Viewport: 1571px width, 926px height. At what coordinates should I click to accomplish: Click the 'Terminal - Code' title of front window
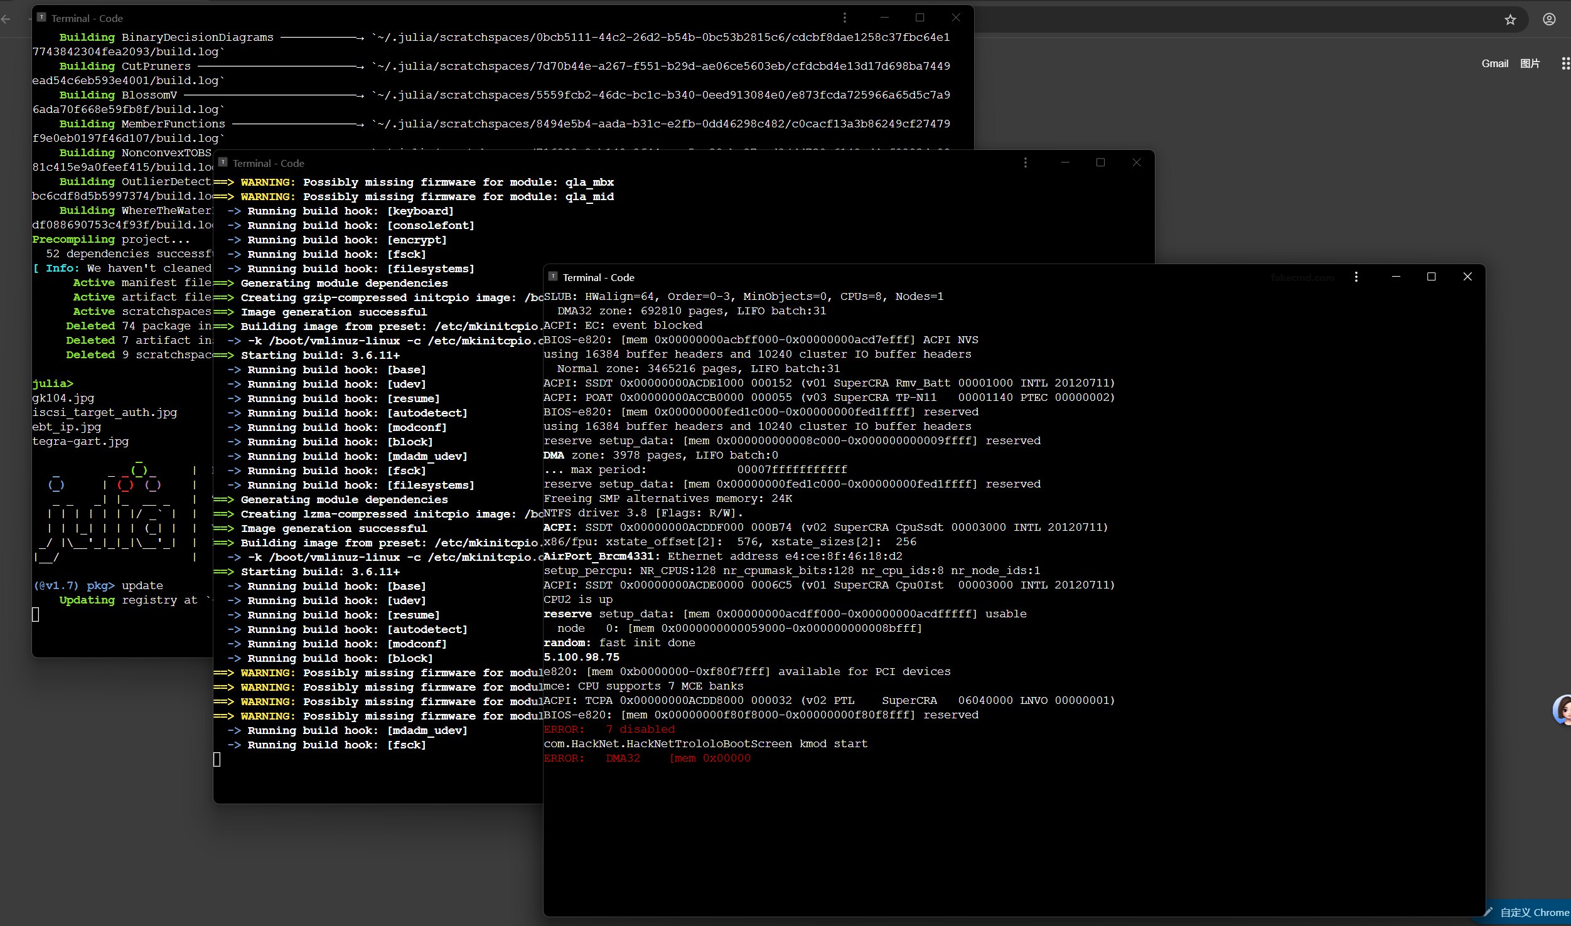[x=598, y=277]
